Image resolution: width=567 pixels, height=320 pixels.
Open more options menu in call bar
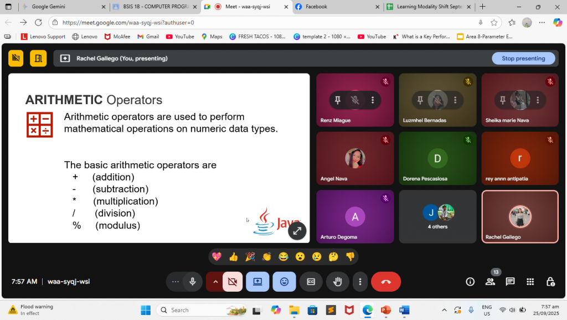pos(360,281)
